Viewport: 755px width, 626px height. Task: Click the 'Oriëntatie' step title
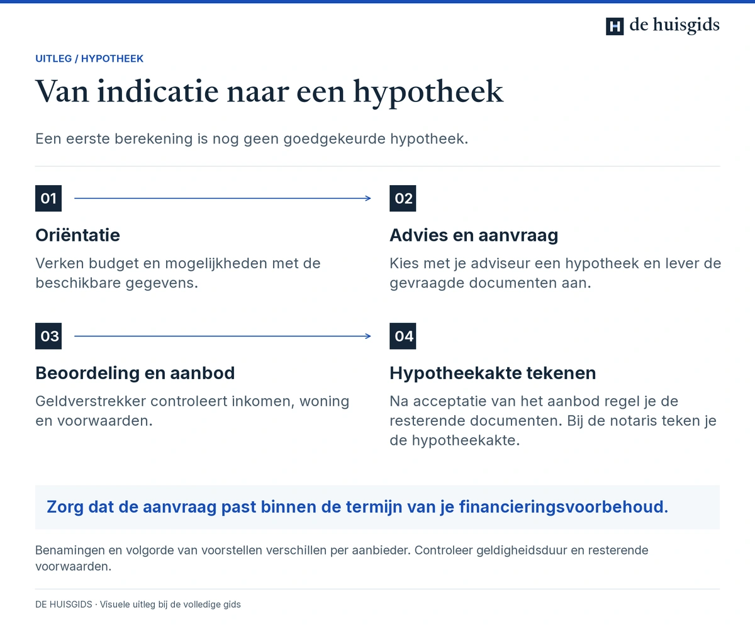(77, 236)
